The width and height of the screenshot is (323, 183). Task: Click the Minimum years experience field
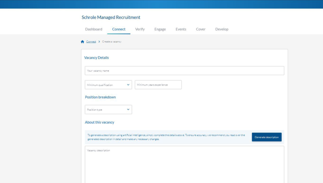point(158,85)
